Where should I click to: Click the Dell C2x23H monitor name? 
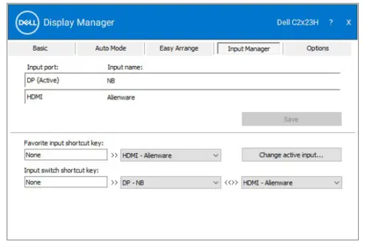tap(297, 23)
